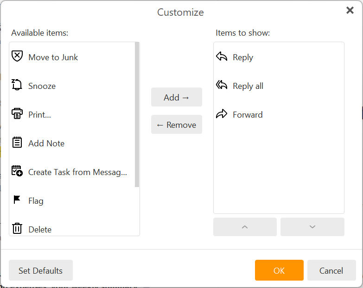Screen dimensions: 363x288
Task: Click the Reply all double-arrow icon
Action: 222,85
